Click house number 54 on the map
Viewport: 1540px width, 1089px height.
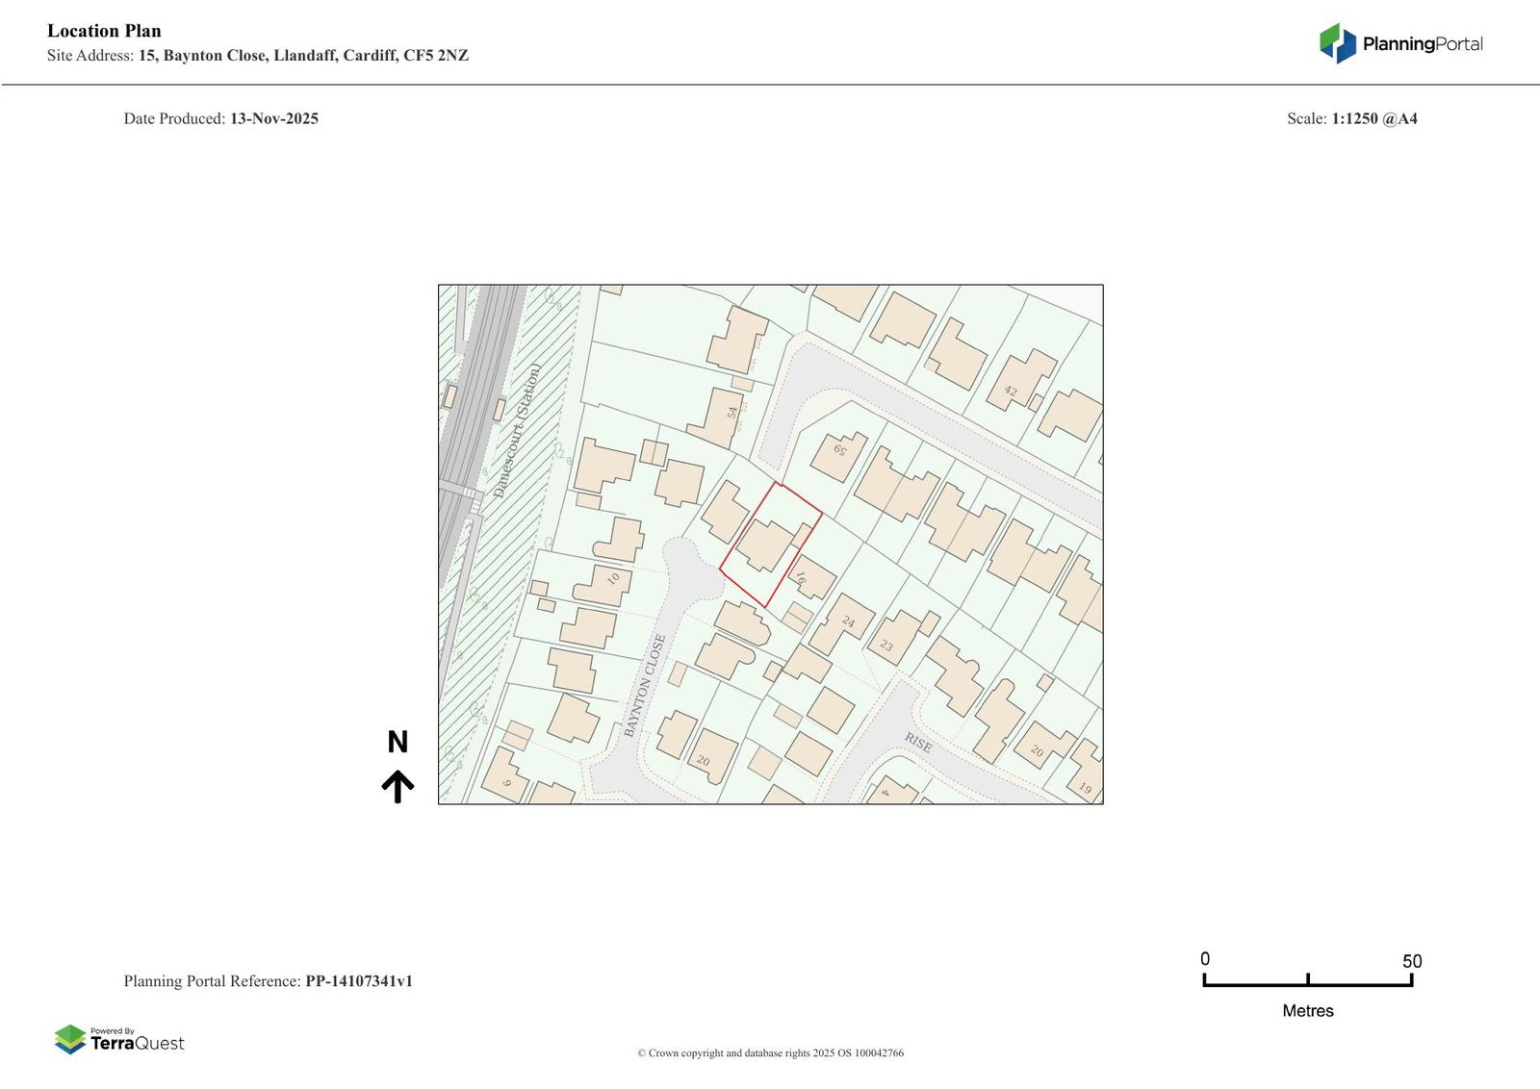point(731,412)
